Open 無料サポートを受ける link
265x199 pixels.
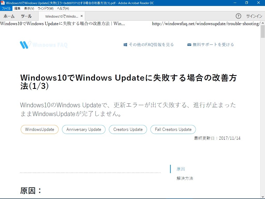213,45
